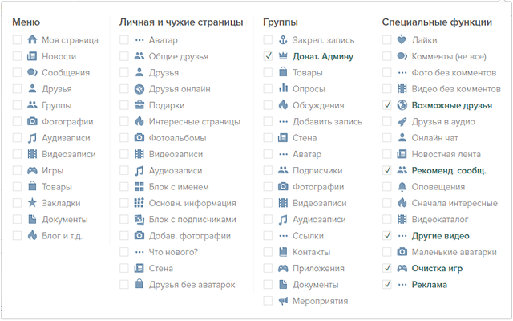Click the Друзья label in Меню column

tap(57, 89)
